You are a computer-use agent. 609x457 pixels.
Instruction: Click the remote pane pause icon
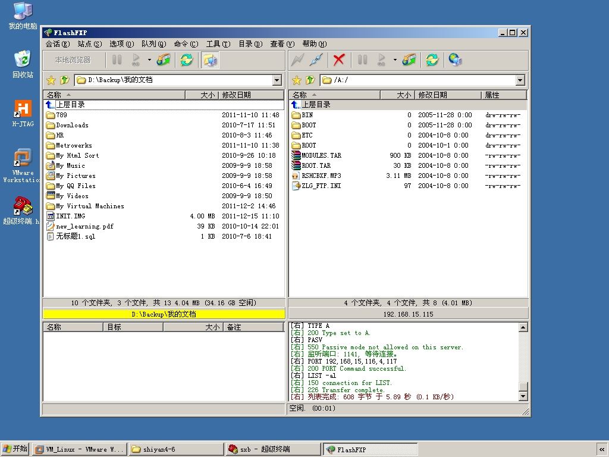[362, 60]
